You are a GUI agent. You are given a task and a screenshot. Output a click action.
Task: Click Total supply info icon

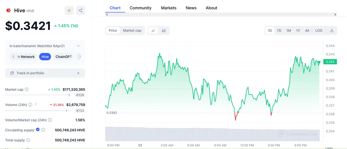tap(28, 140)
